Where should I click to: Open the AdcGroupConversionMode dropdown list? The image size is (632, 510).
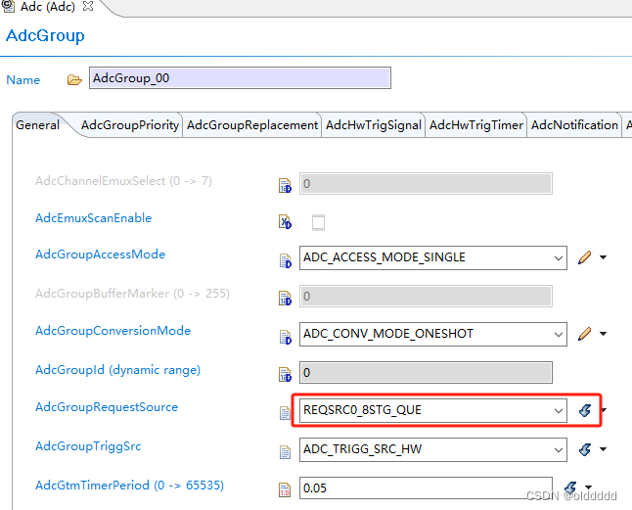pyautogui.click(x=432, y=334)
